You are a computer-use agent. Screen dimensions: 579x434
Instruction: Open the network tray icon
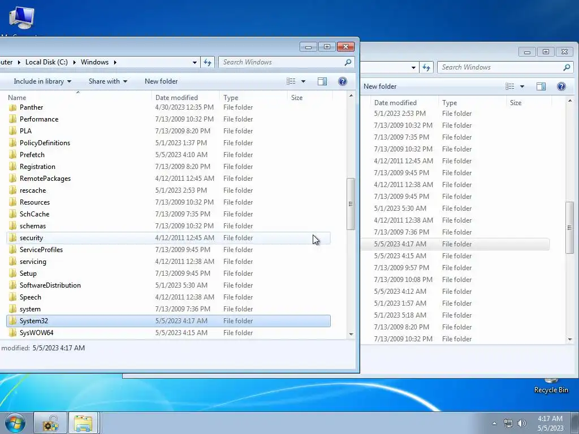click(x=508, y=423)
